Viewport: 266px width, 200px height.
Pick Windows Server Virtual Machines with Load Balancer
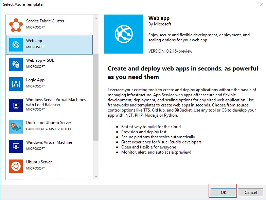[56, 102]
